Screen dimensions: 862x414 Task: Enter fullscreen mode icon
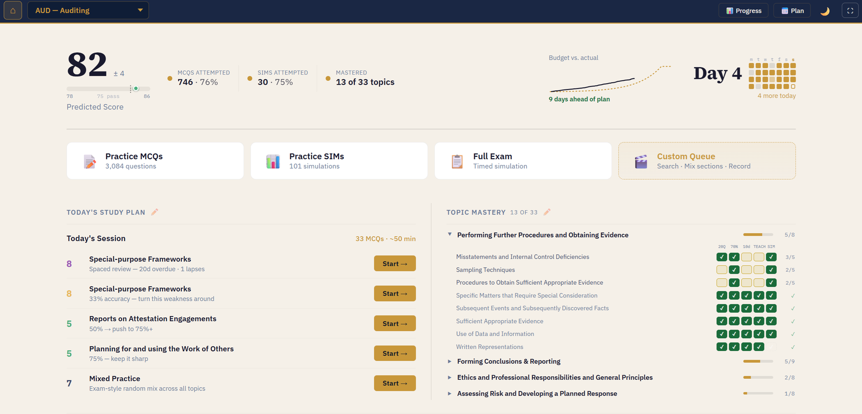850,11
